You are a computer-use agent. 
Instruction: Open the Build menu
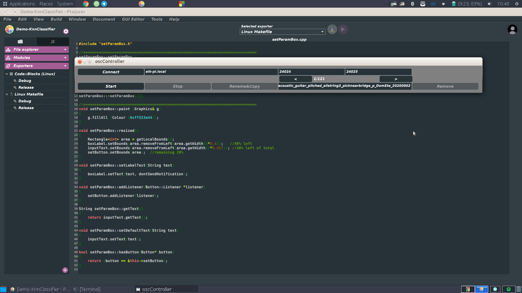(56, 19)
